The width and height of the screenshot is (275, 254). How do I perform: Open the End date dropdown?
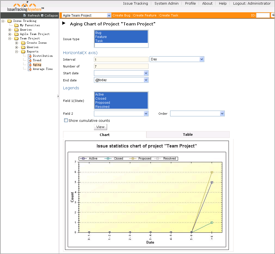(146, 80)
